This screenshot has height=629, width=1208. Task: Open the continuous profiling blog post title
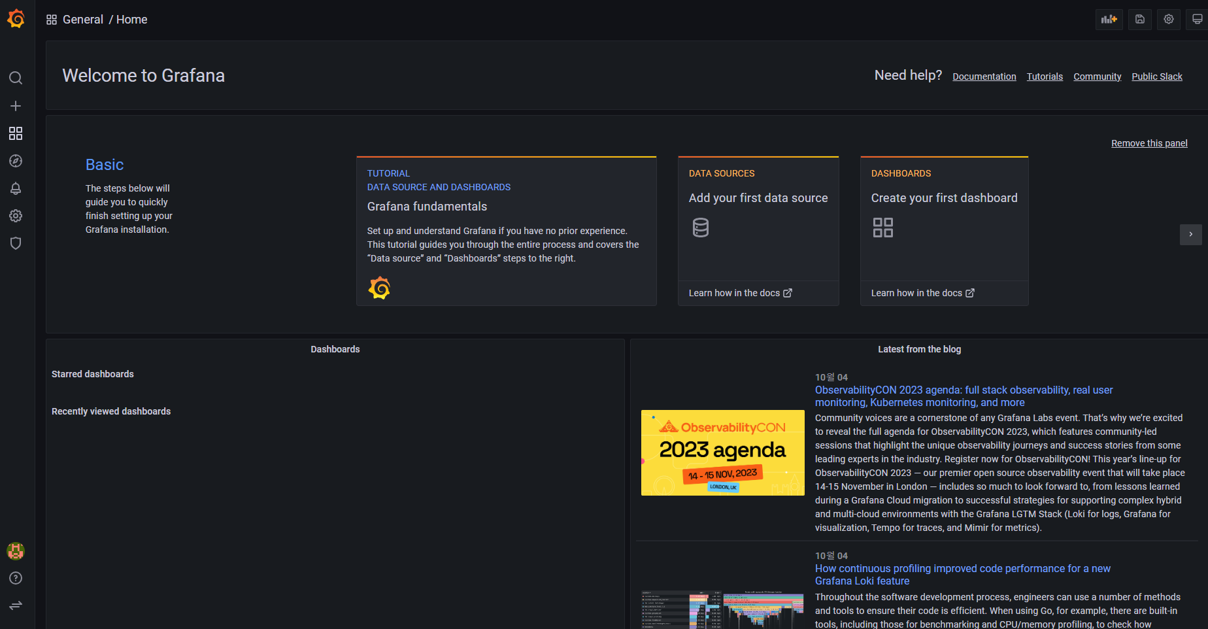962,575
